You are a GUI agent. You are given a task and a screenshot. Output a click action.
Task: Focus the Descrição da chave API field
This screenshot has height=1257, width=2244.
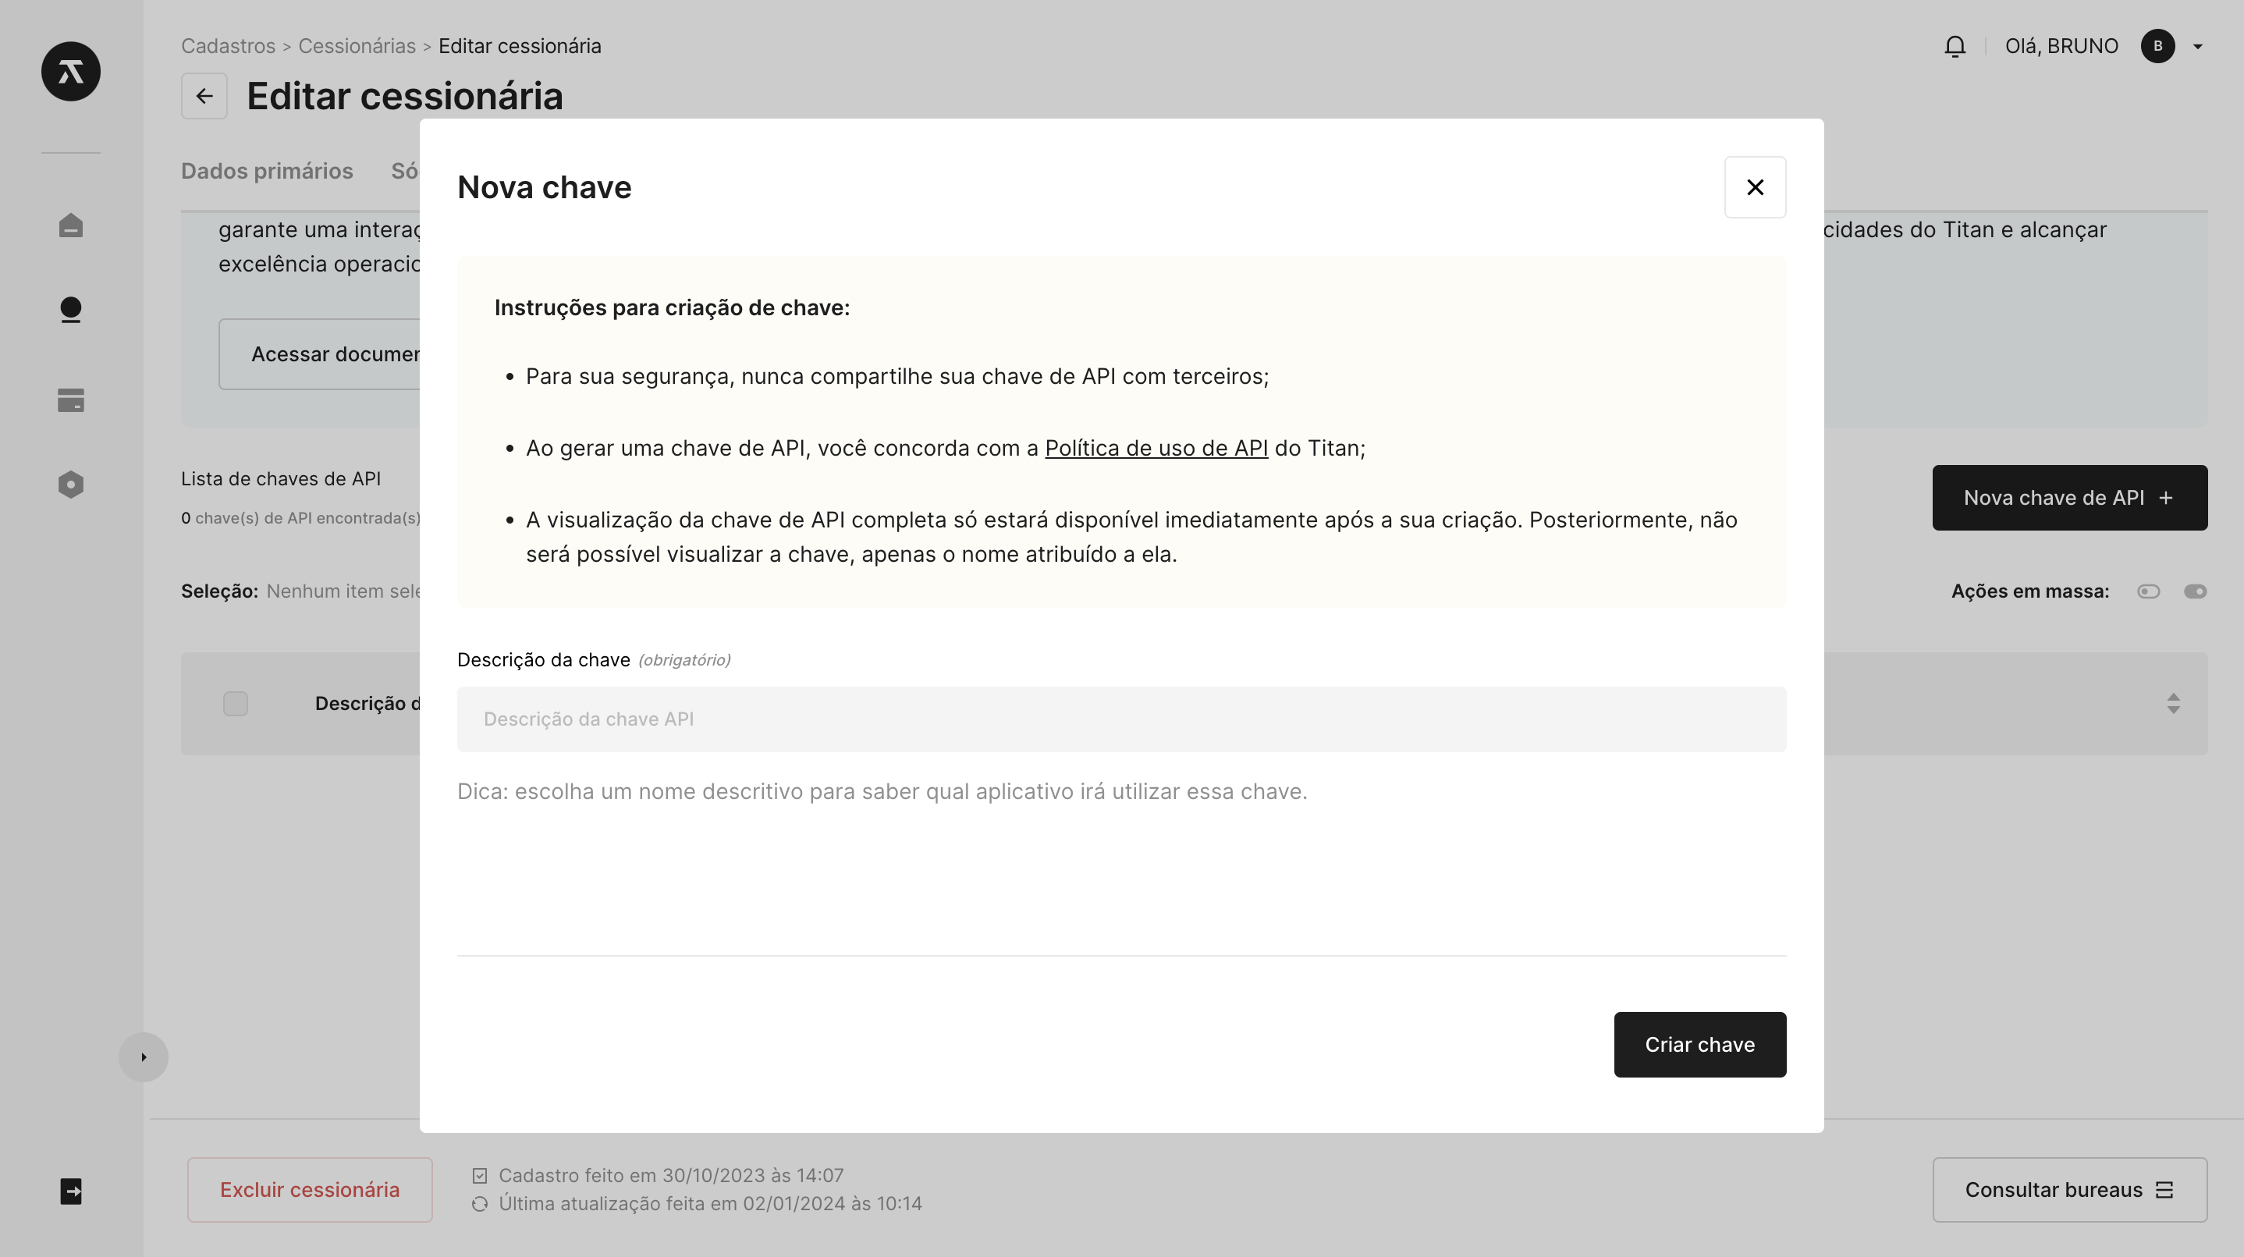tap(1121, 719)
